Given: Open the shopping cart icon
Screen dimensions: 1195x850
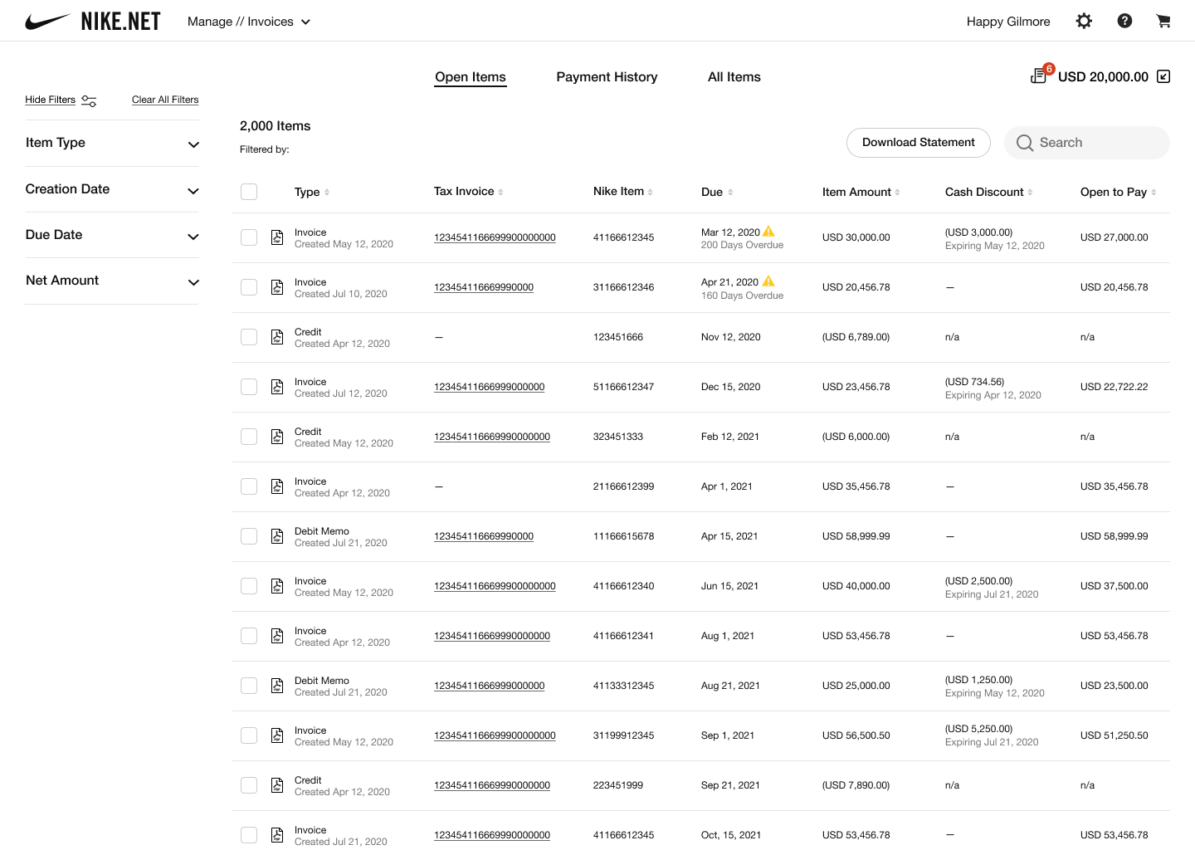Looking at the screenshot, I should coord(1163,21).
